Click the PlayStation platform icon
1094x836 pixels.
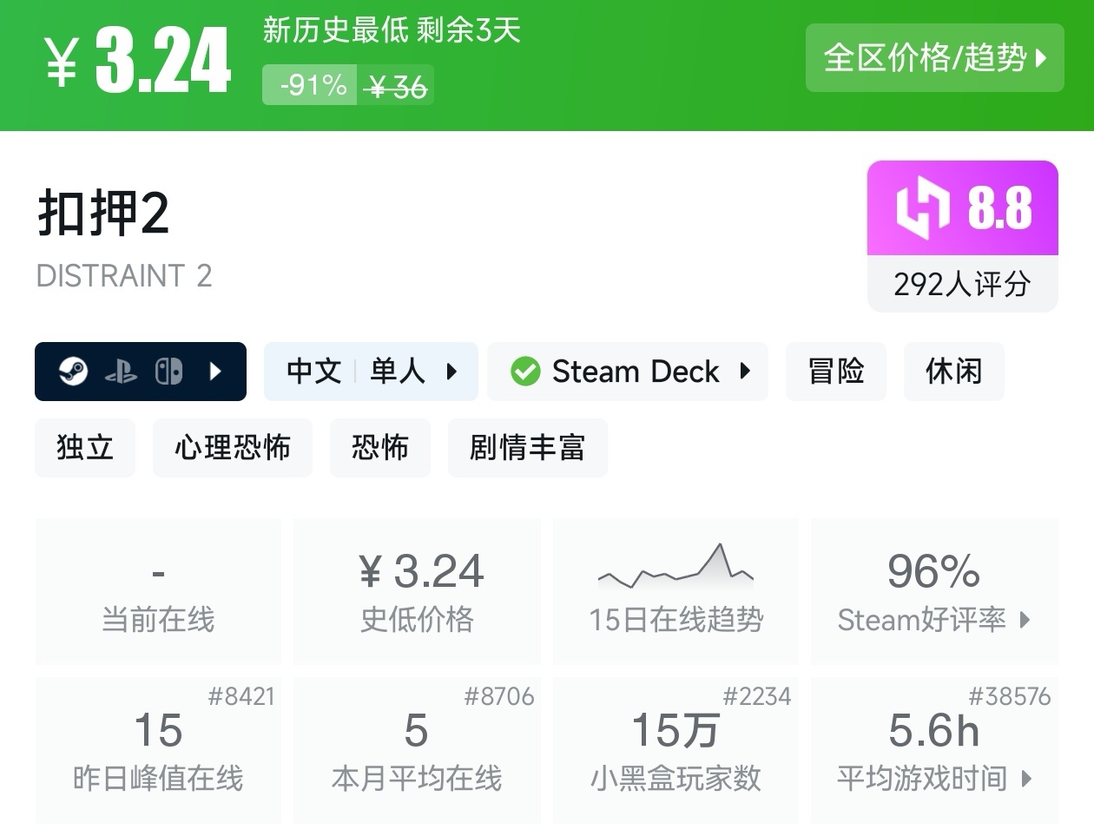(121, 372)
